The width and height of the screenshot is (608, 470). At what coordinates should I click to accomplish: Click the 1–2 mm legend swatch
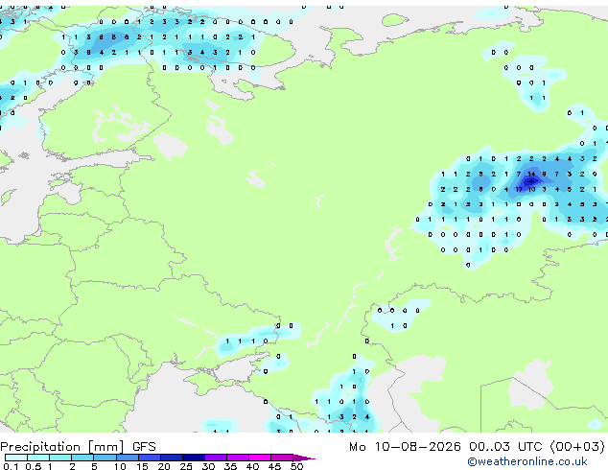click(60, 458)
